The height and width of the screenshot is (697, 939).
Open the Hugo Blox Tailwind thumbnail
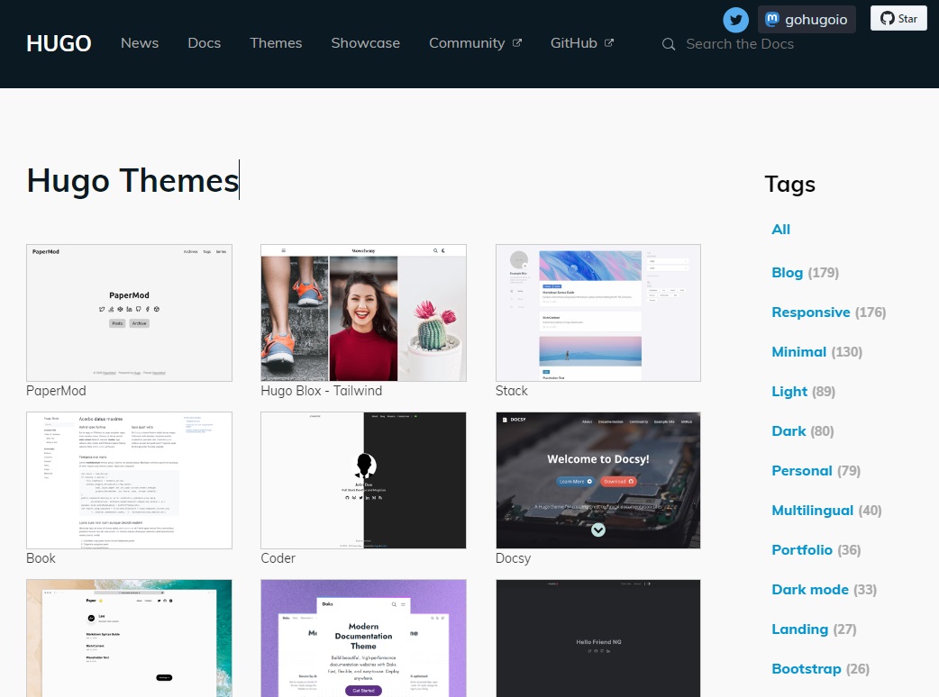[363, 312]
